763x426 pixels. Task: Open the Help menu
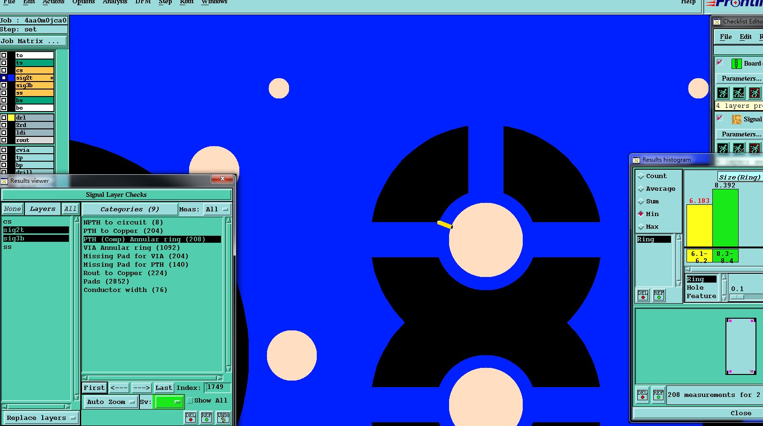point(688,2)
